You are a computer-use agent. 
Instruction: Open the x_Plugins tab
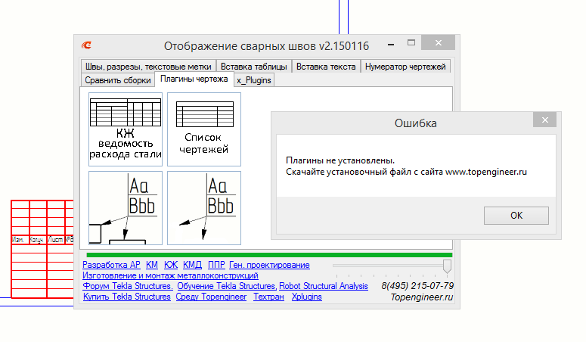(253, 80)
